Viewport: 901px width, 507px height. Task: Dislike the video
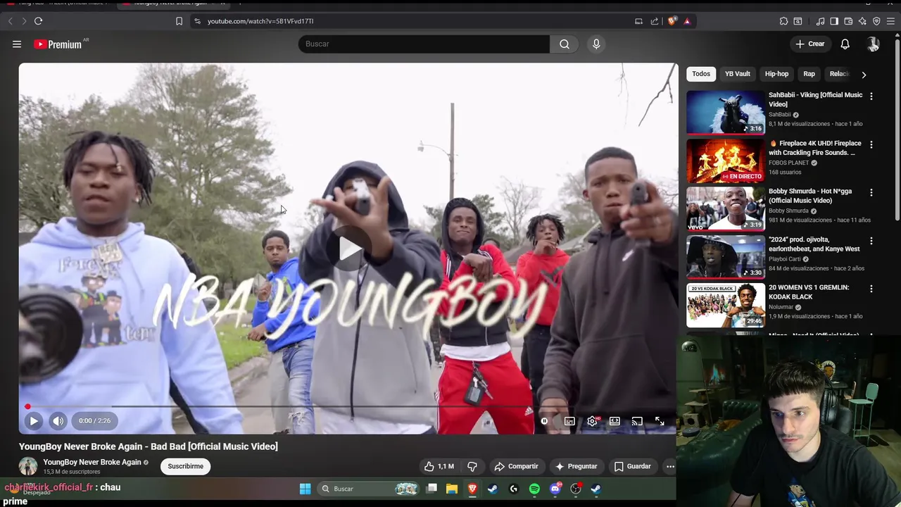(x=472, y=466)
